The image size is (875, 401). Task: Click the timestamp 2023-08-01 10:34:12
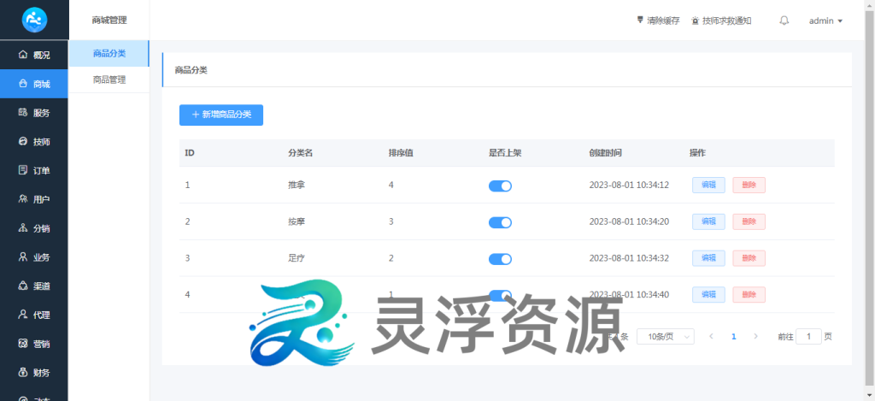tap(629, 185)
